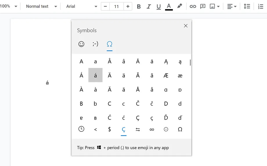Close the Symbols panel

[186, 26]
